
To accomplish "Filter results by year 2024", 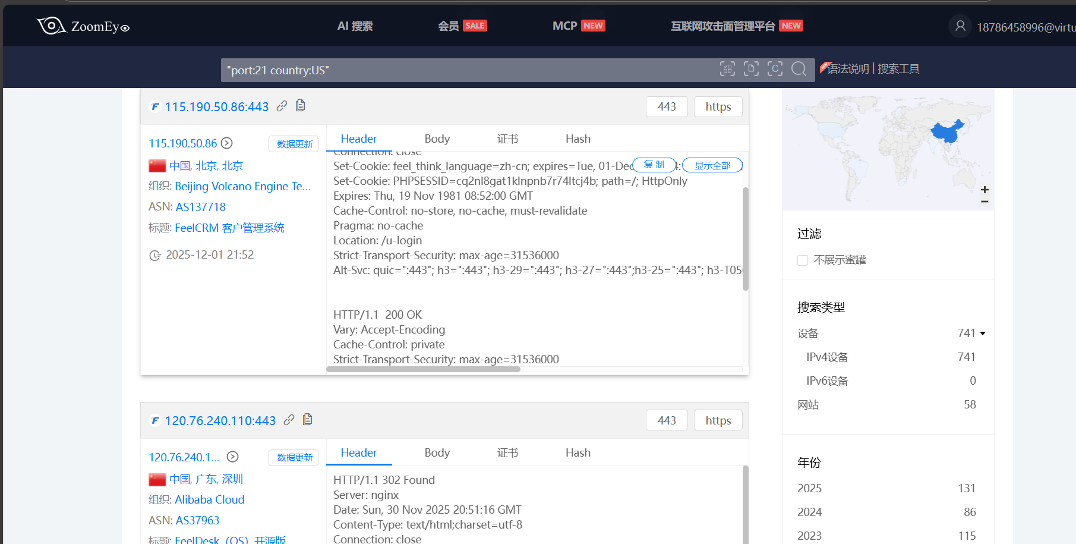I will coord(809,512).
